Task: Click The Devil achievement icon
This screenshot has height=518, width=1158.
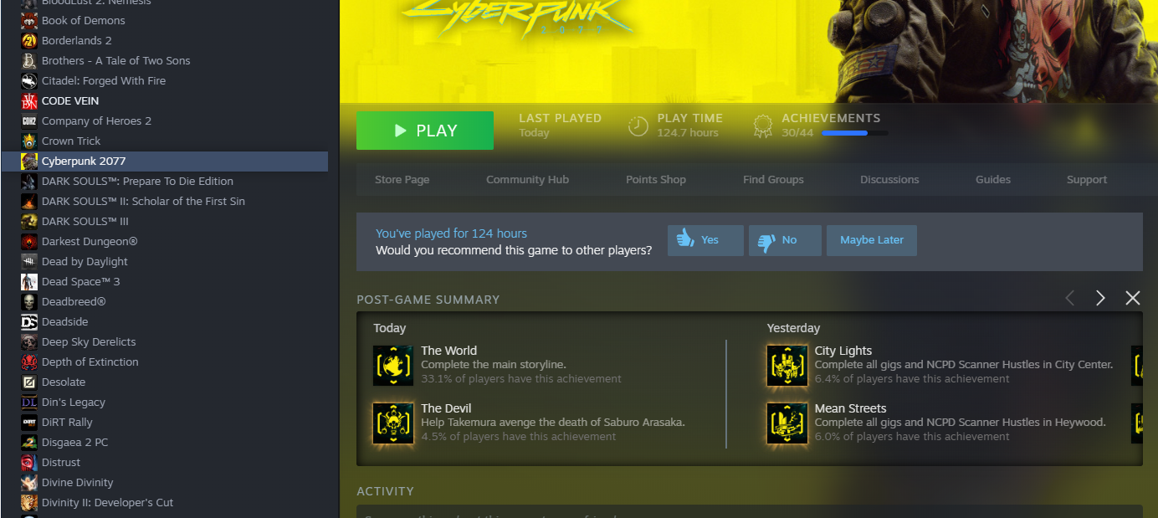Action: (393, 423)
